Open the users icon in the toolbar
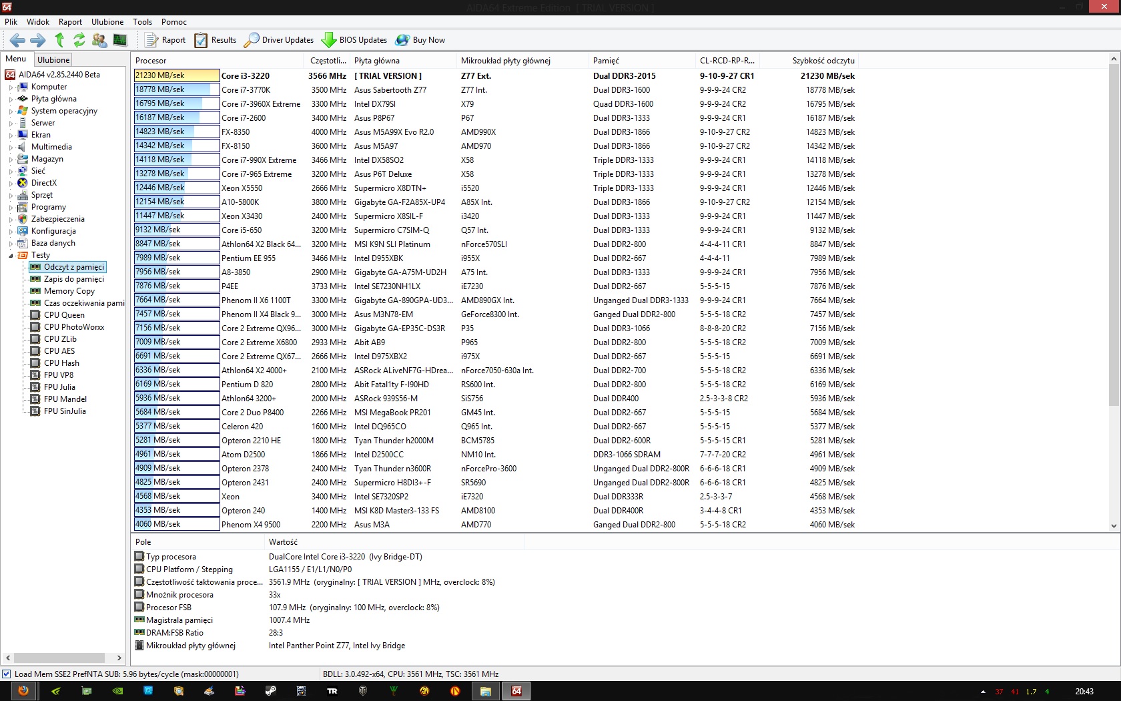Viewport: 1121px width, 701px height. coord(99,40)
